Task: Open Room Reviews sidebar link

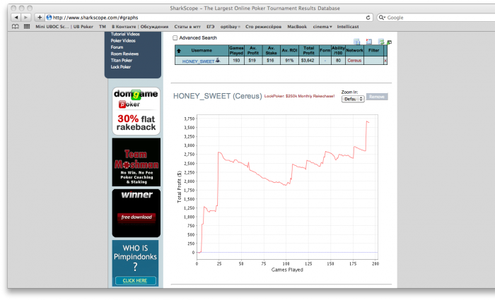Action: [124, 54]
